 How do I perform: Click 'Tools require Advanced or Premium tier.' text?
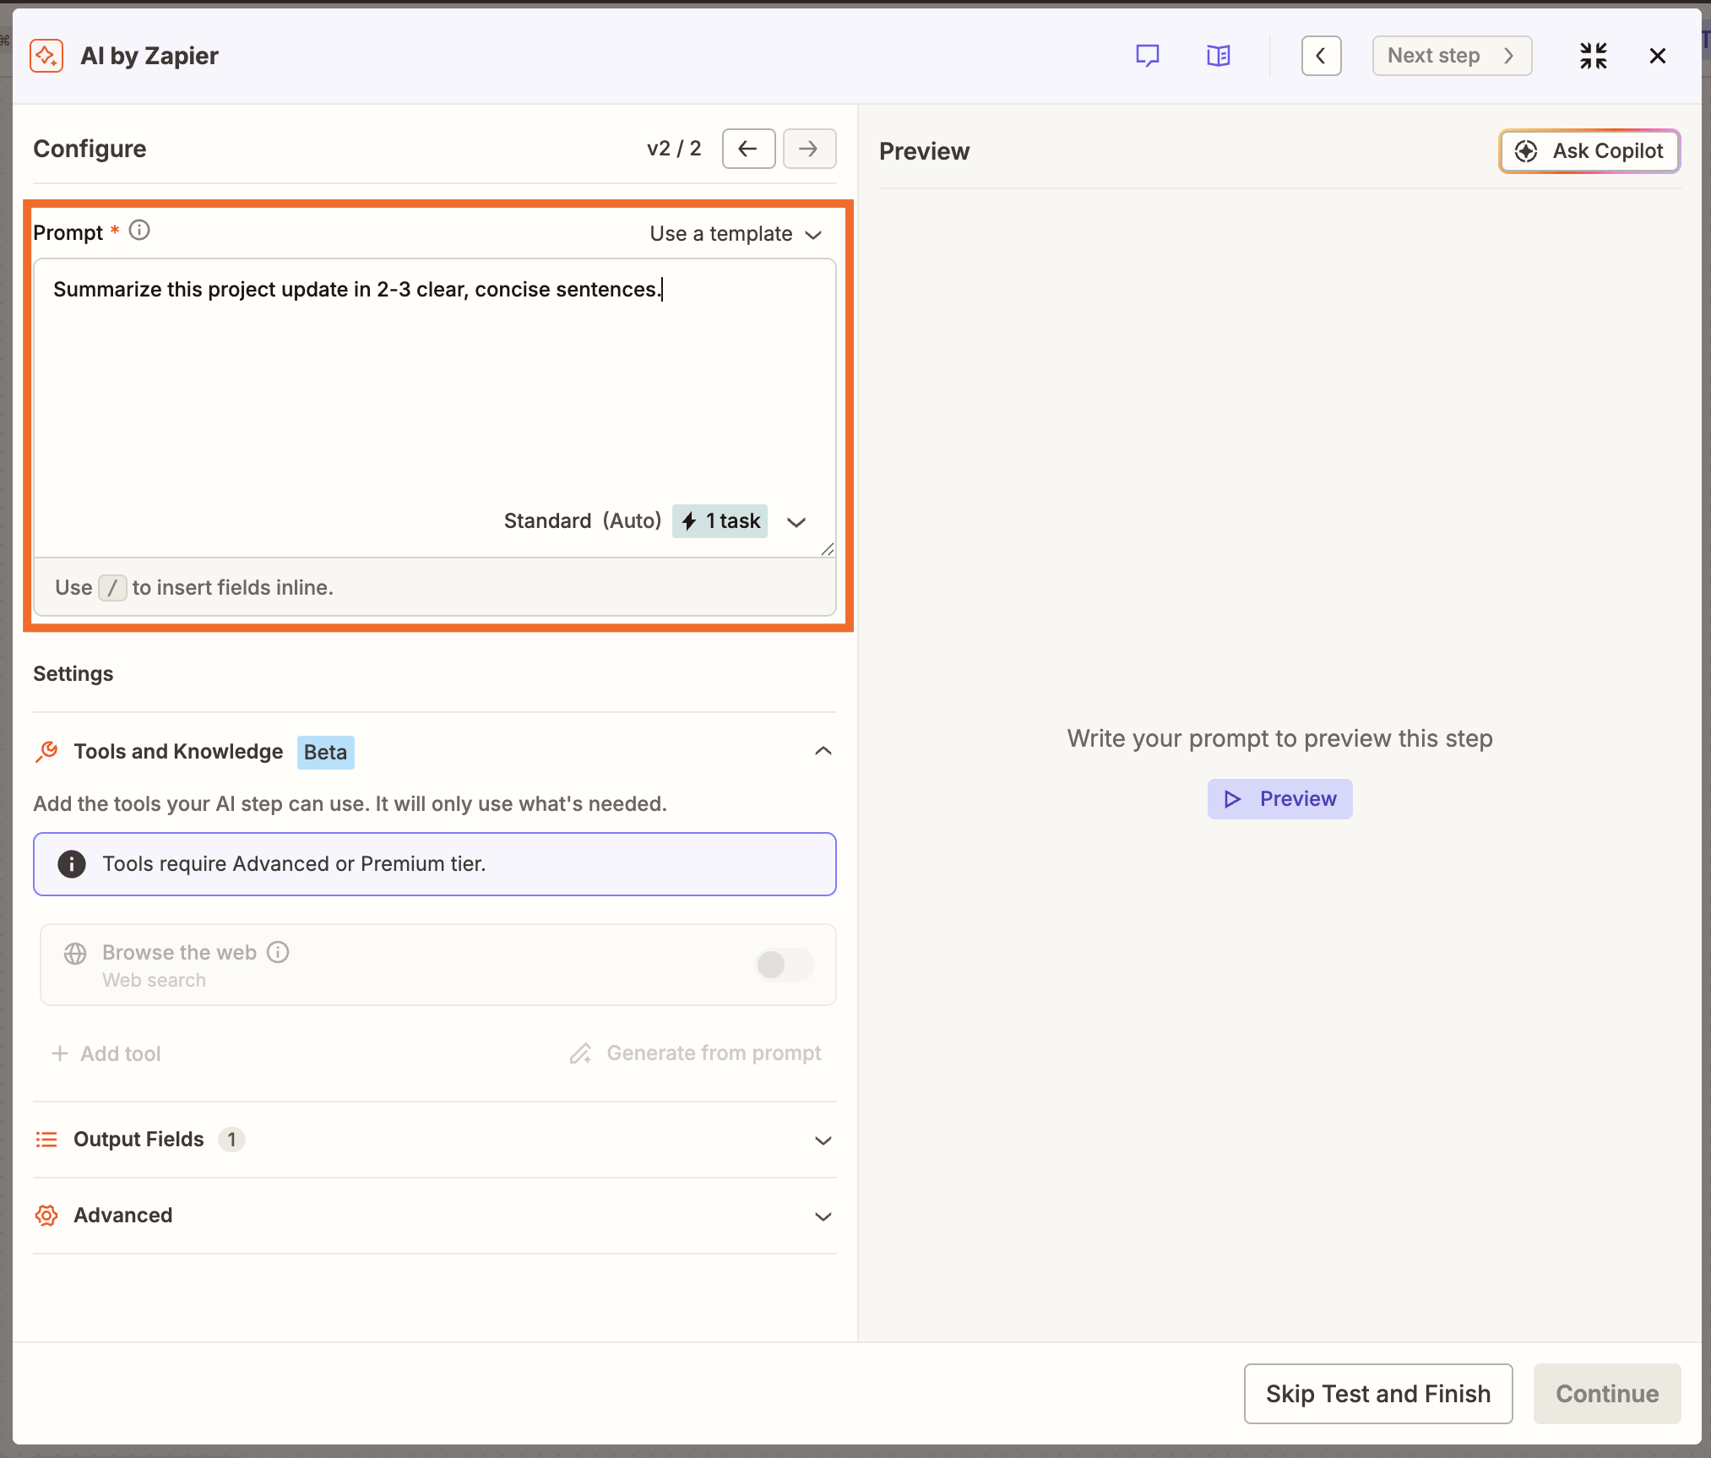[x=294, y=864]
